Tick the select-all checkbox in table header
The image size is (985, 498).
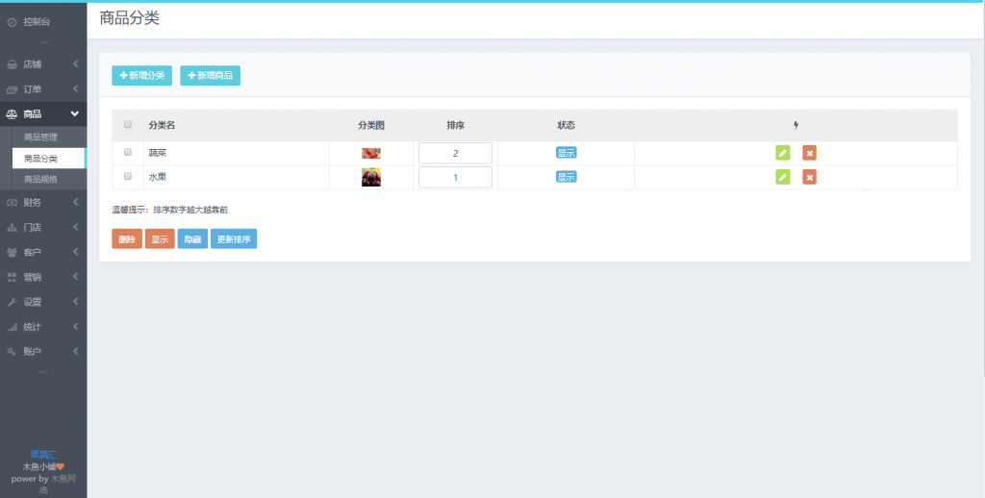[x=128, y=125]
